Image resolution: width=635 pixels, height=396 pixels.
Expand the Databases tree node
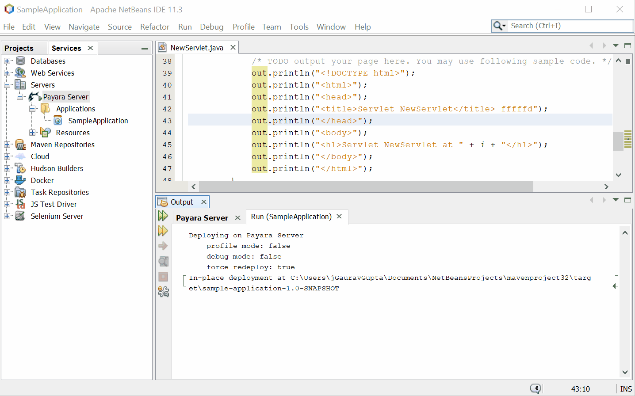coord(7,61)
